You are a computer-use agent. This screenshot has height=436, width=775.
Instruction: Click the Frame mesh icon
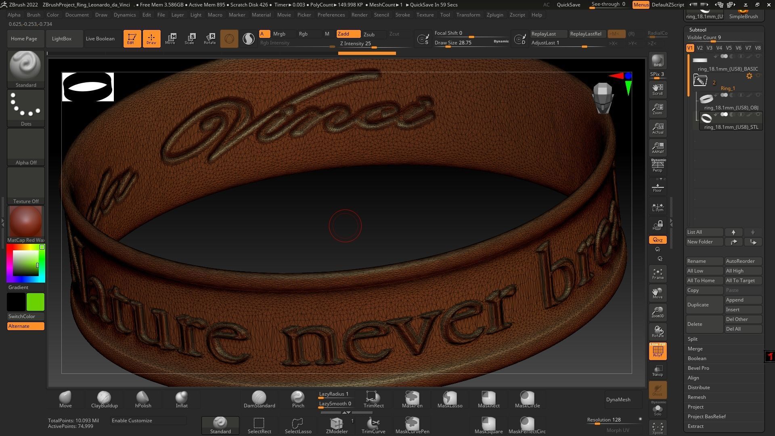(x=658, y=274)
